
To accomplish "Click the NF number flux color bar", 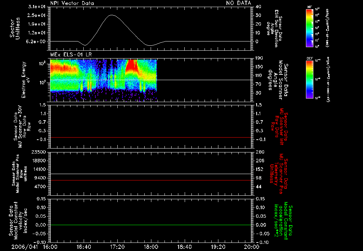I will [x=309, y=28].
